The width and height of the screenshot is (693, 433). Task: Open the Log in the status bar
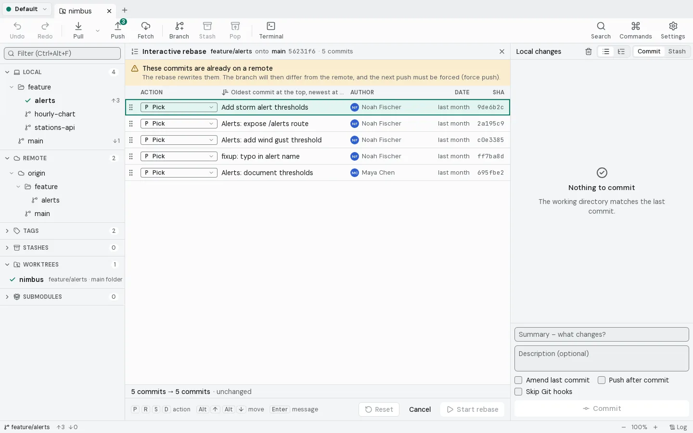679,427
